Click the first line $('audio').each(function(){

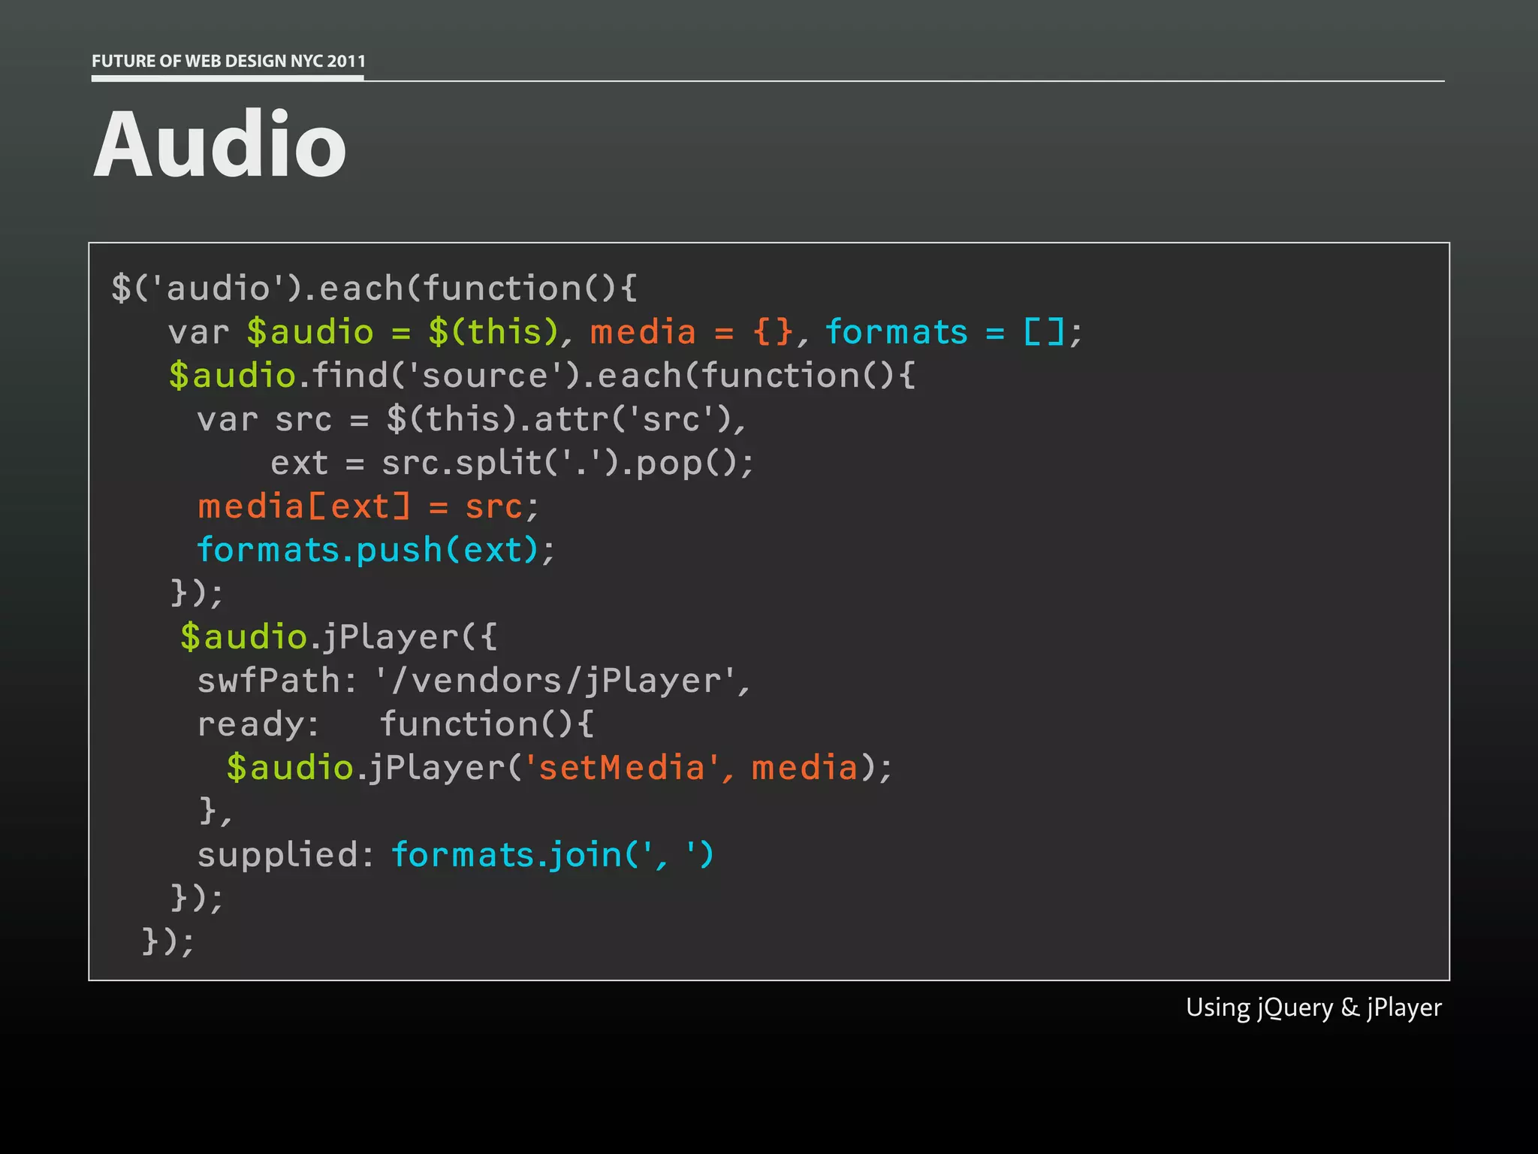click(x=374, y=288)
